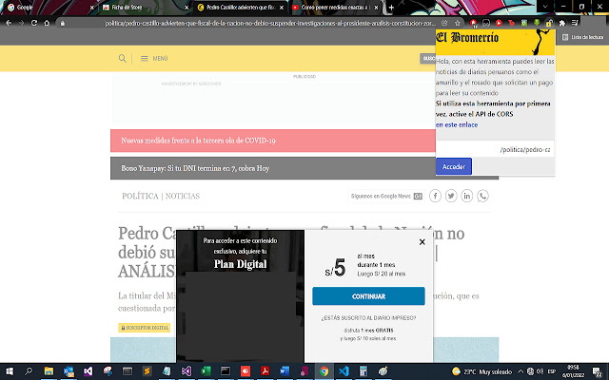
Task: Open a new browser tab
Action: 391,8
